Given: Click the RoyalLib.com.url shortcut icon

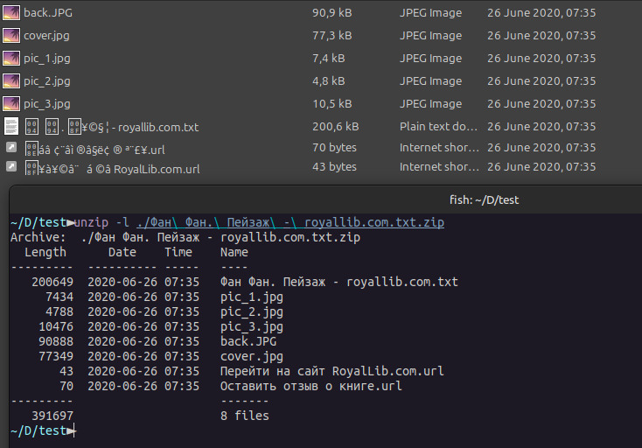Looking at the screenshot, I should 11,166.
